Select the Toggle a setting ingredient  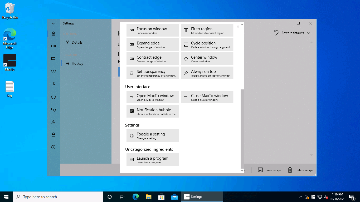pyautogui.click(x=153, y=136)
